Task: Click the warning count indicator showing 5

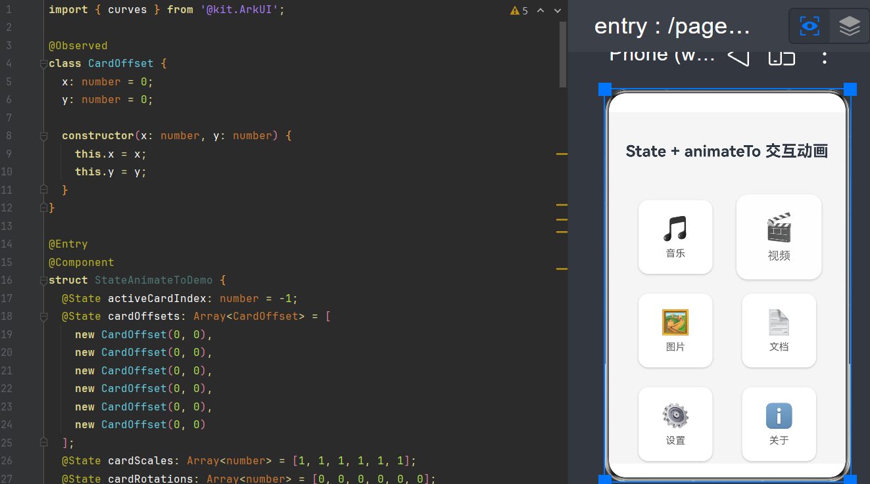Action: coord(519,11)
